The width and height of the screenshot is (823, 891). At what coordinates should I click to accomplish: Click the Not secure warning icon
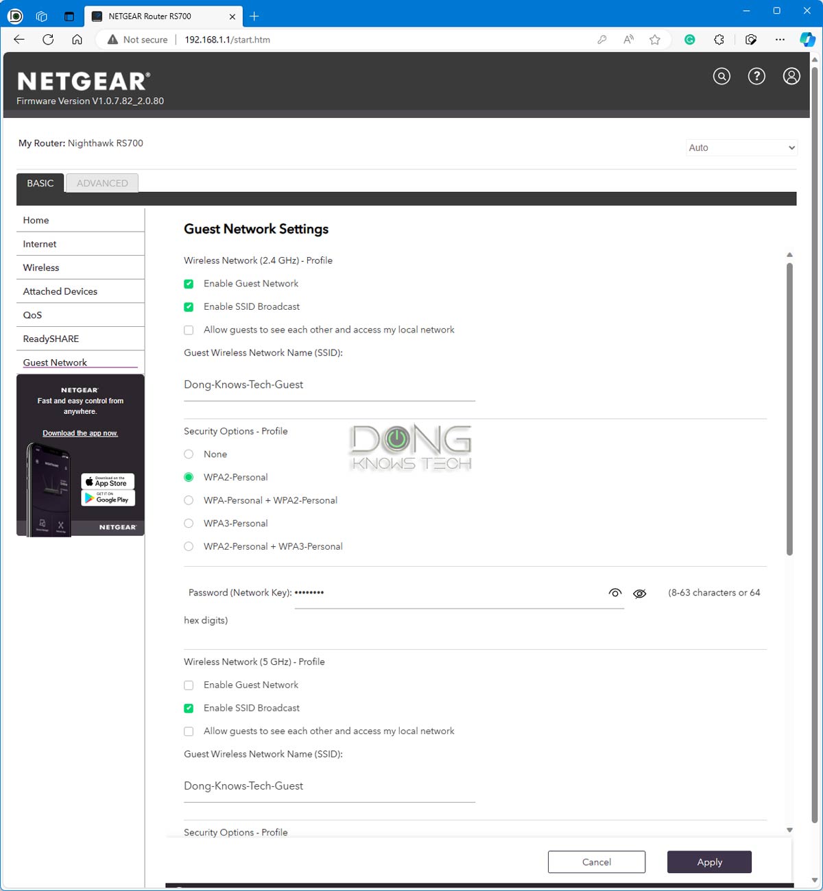click(x=112, y=40)
